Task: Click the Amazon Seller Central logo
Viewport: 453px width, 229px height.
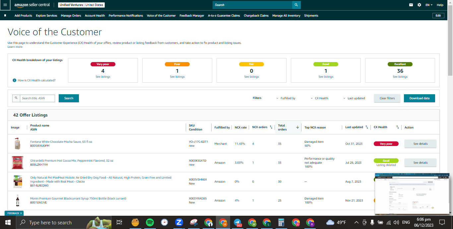Action: pyautogui.click(x=32, y=5)
